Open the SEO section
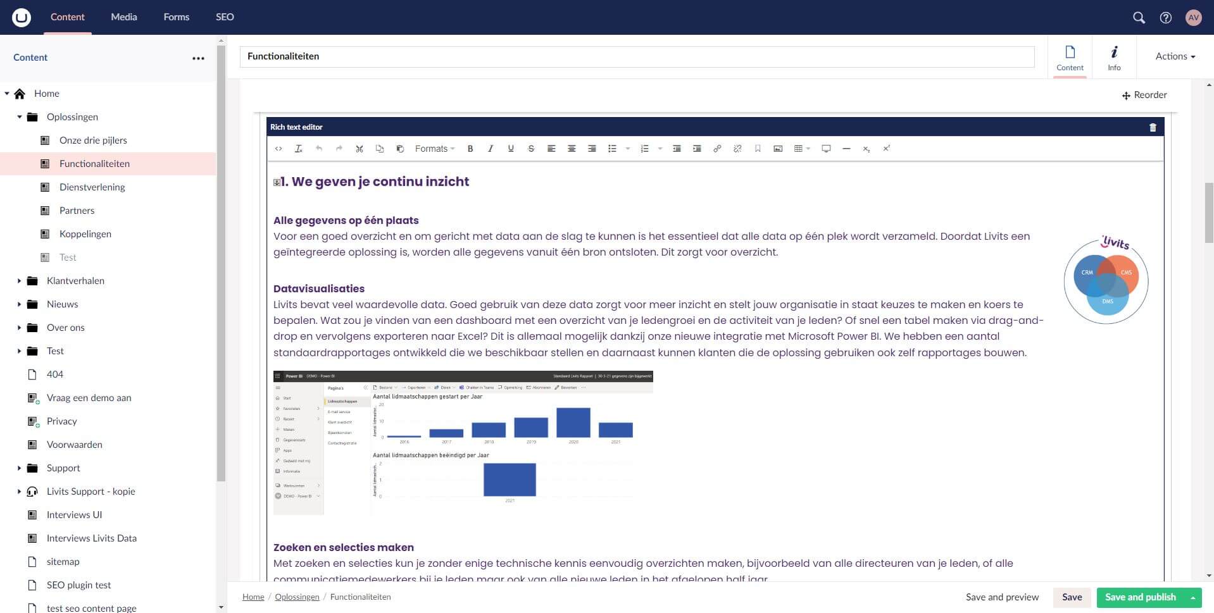Image resolution: width=1214 pixels, height=613 pixels. click(x=225, y=17)
